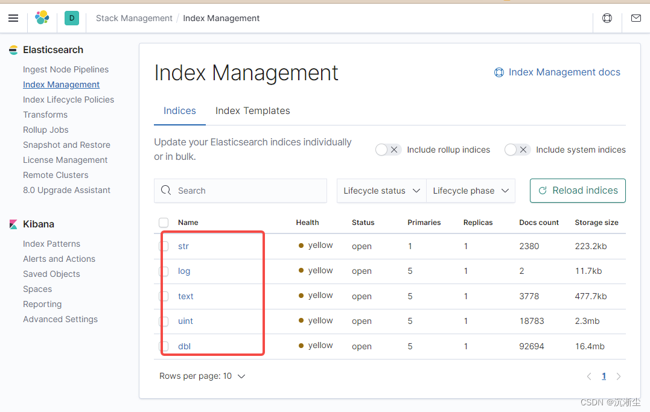Open Reporting in sidebar
The image size is (650, 412).
tap(42, 304)
